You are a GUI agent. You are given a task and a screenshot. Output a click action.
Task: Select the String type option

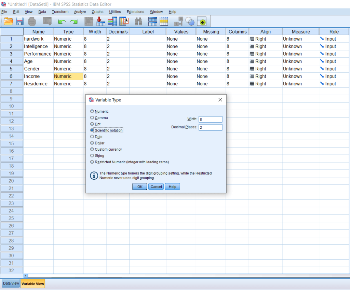(92, 155)
